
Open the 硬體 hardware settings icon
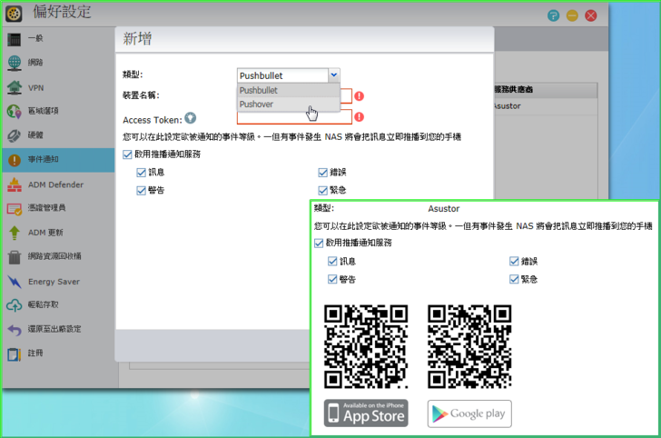coord(15,135)
